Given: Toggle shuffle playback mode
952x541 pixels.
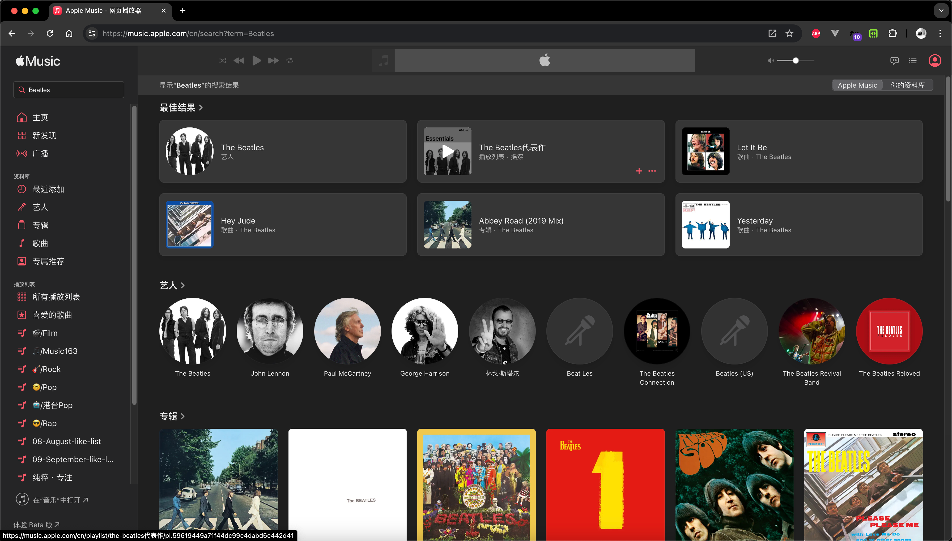Looking at the screenshot, I should click(223, 61).
